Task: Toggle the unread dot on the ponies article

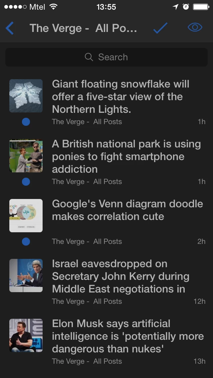Action: point(26,181)
